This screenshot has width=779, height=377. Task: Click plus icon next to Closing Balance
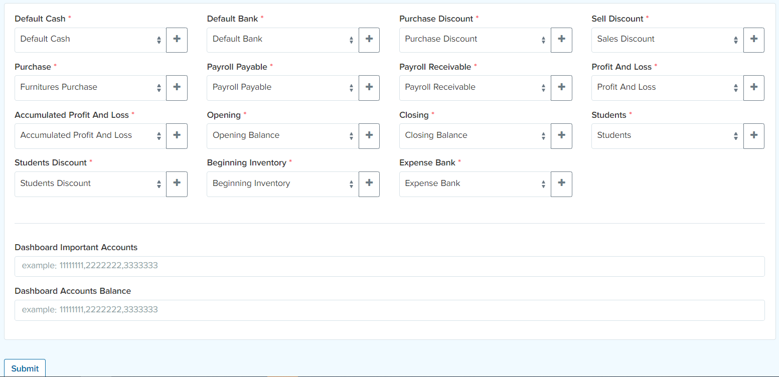(x=561, y=136)
